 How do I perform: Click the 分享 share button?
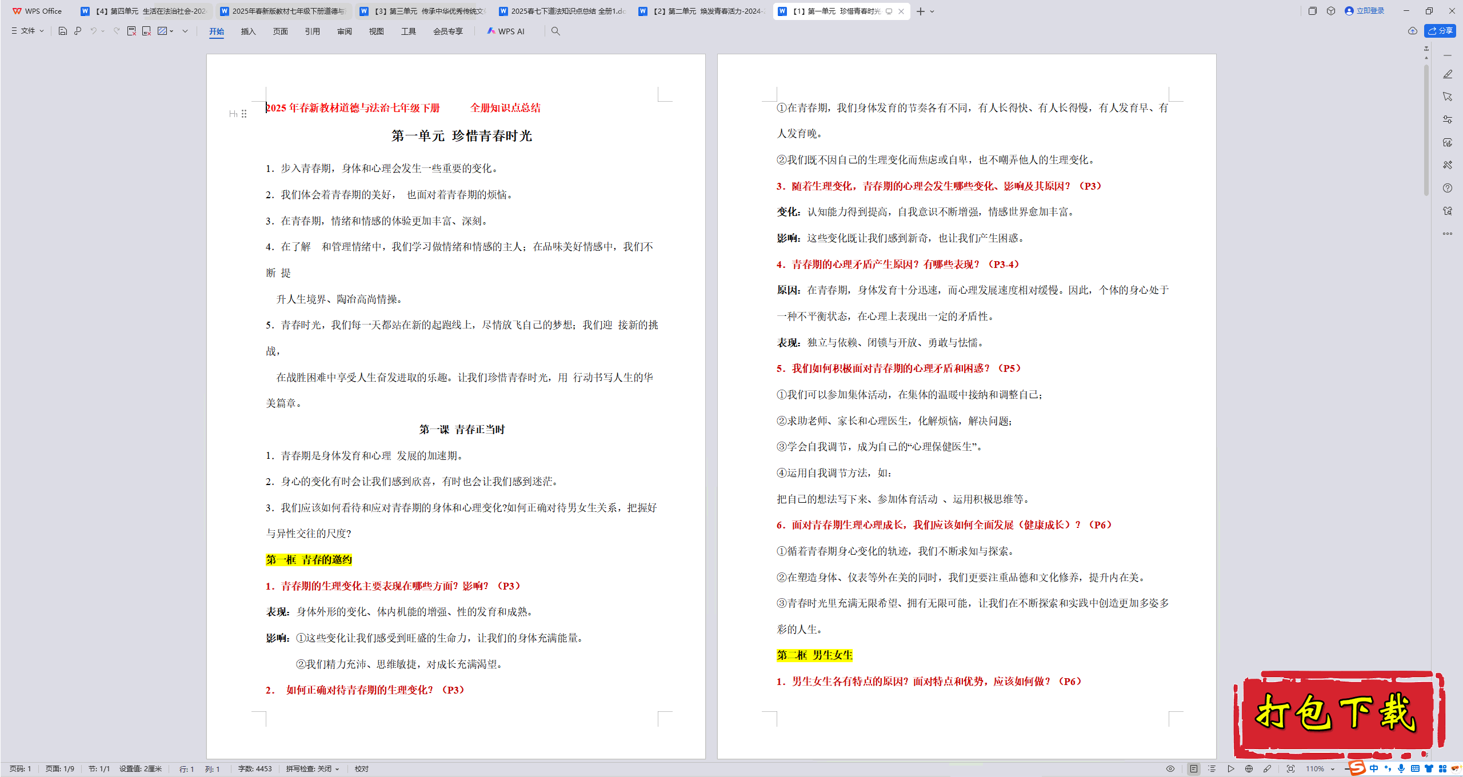tap(1440, 31)
